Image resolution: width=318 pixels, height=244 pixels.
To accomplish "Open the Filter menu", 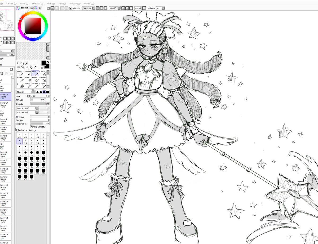I will pos(51,3).
